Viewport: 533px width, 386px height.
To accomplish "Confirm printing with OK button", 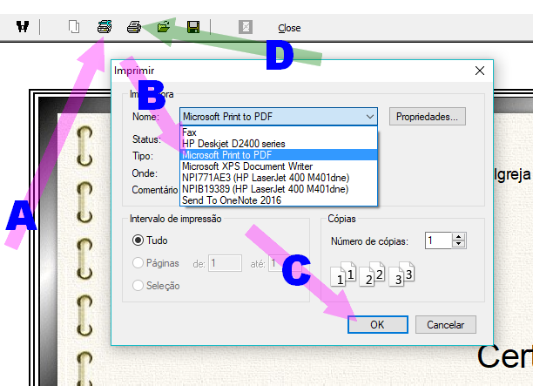I will [378, 324].
